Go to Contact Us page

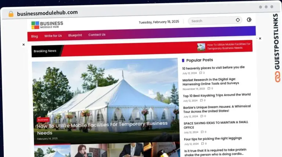coord(97,35)
